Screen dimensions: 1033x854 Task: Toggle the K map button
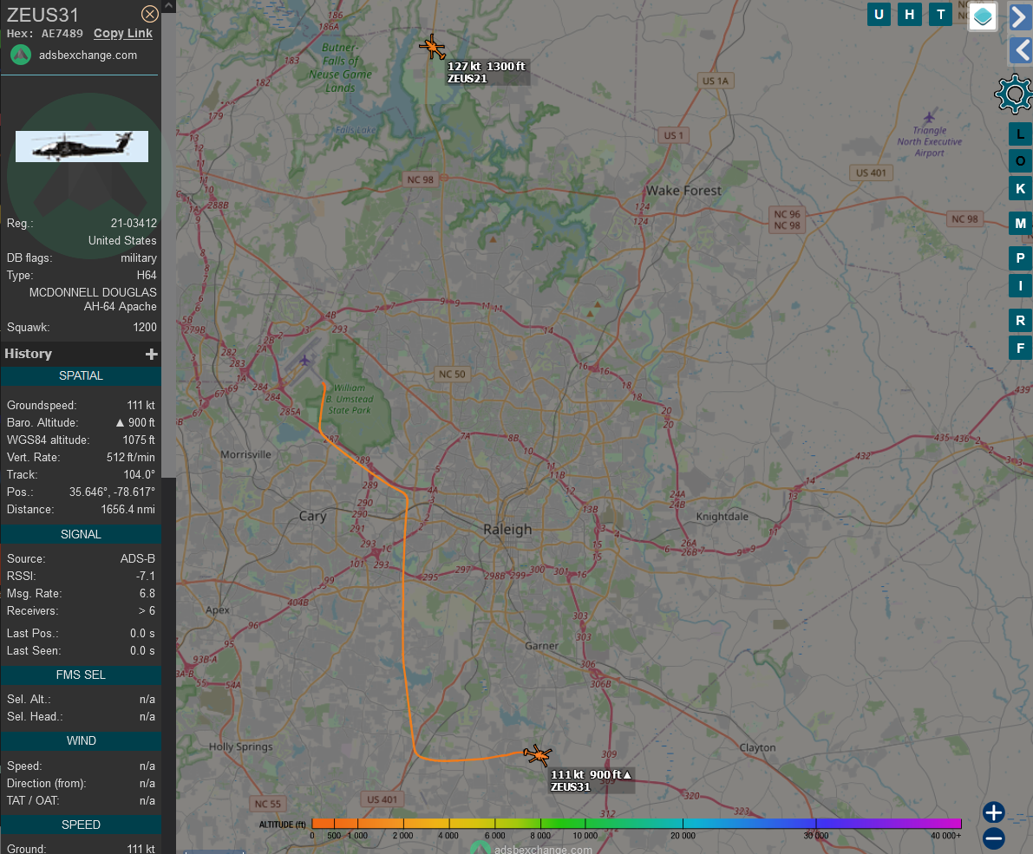pyautogui.click(x=1020, y=189)
